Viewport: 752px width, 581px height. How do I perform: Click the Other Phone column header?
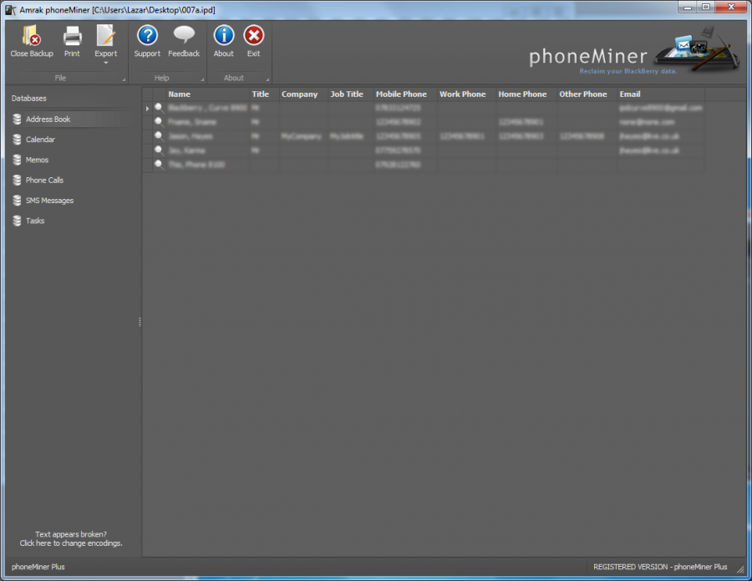pyautogui.click(x=587, y=94)
